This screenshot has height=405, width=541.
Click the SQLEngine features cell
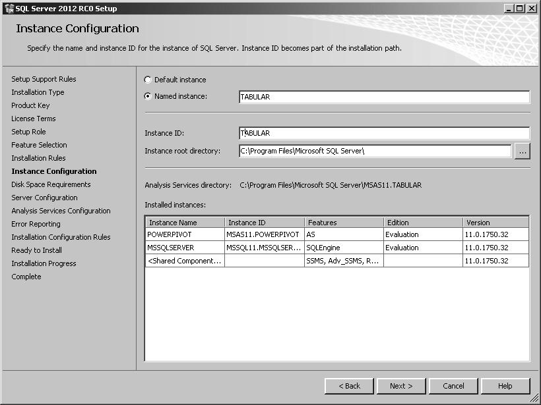pos(344,248)
